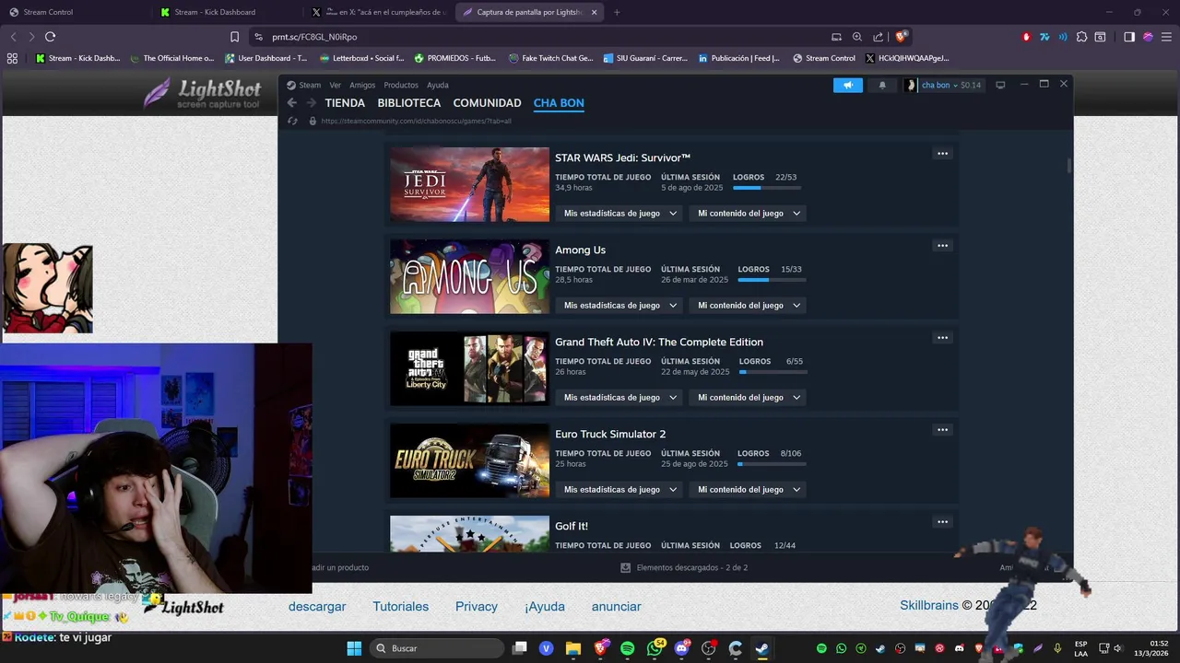Image resolution: width=1180 pixels, height=663 pixels.
Task: Open Discord from the taskbar
Action: click(x=682, y=648)
